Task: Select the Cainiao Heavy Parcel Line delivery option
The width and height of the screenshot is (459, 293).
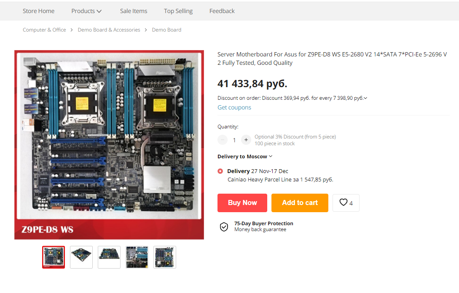Action: [220, 171]
